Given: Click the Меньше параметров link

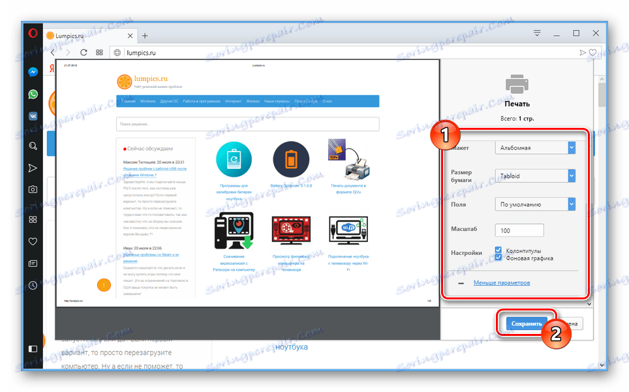Looking at the screenshot, I should 501,282.
